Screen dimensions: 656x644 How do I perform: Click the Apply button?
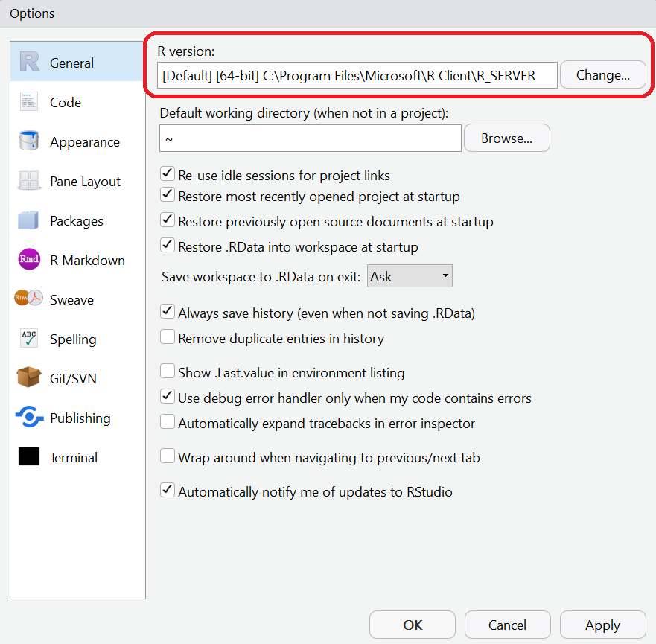click(x=603, y=625)
